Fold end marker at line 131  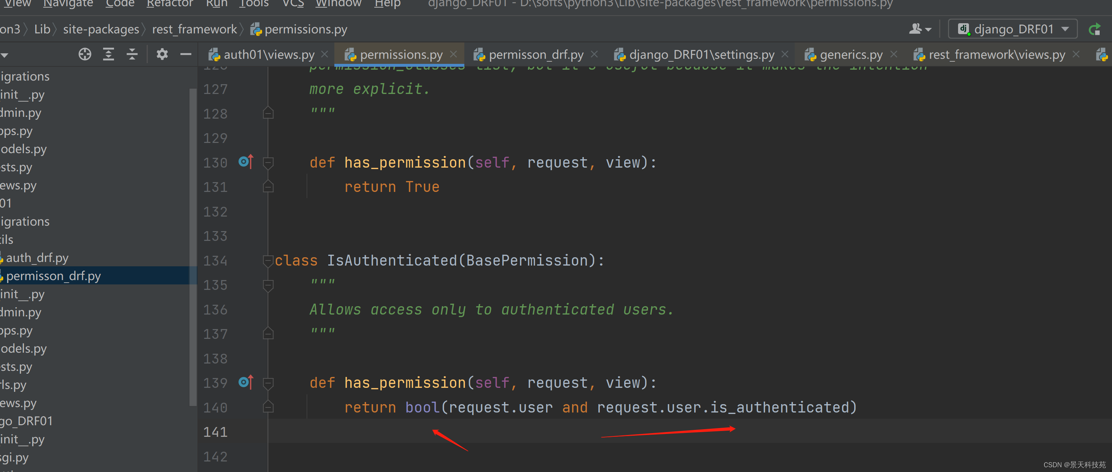(x=268, y=186)
